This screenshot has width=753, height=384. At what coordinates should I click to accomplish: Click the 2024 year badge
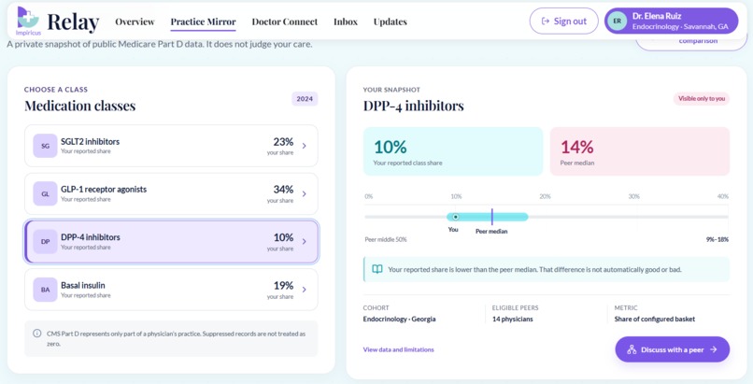pyautogui.click(x=305, y=99)
